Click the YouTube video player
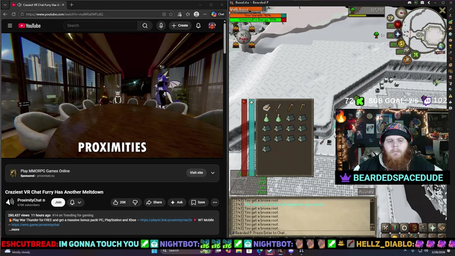455x256 pixels. [112, 95]
